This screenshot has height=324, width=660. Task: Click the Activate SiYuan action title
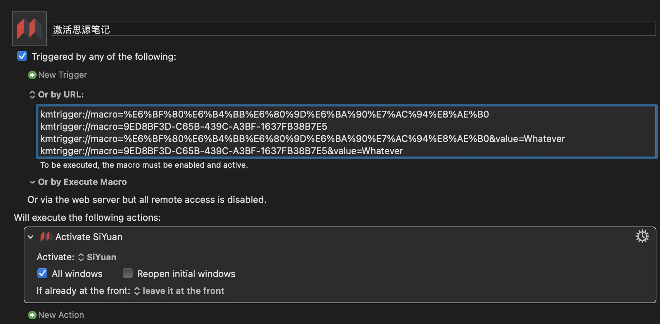89,237
